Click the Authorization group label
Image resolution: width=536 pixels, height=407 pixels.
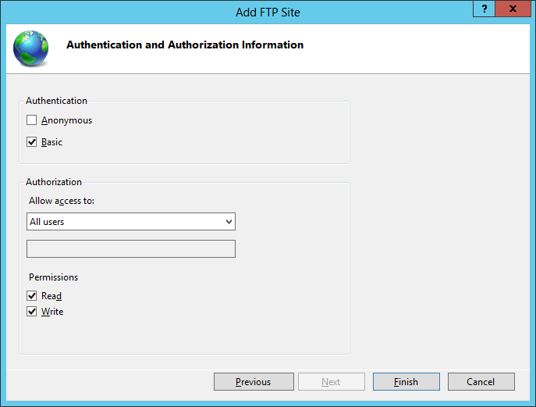(54, 182)
